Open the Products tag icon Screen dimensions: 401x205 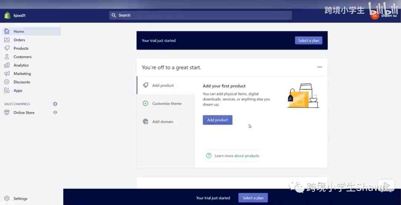click(7, 48)
